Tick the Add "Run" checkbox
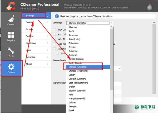The height and width of the screenshot is (113, 158). click(55, 39)
